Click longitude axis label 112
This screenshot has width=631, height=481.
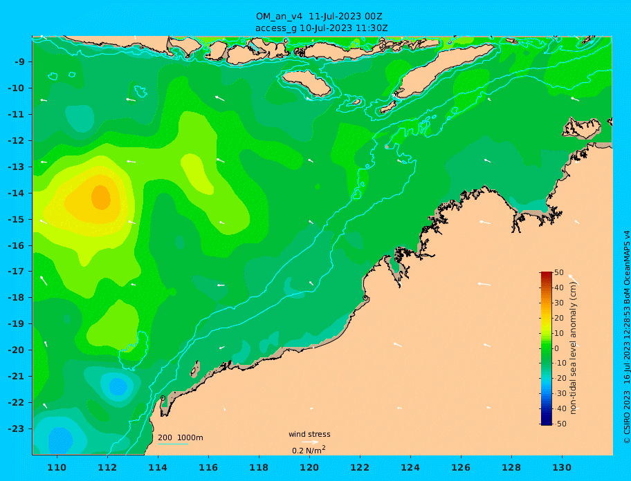pos(107,468)
